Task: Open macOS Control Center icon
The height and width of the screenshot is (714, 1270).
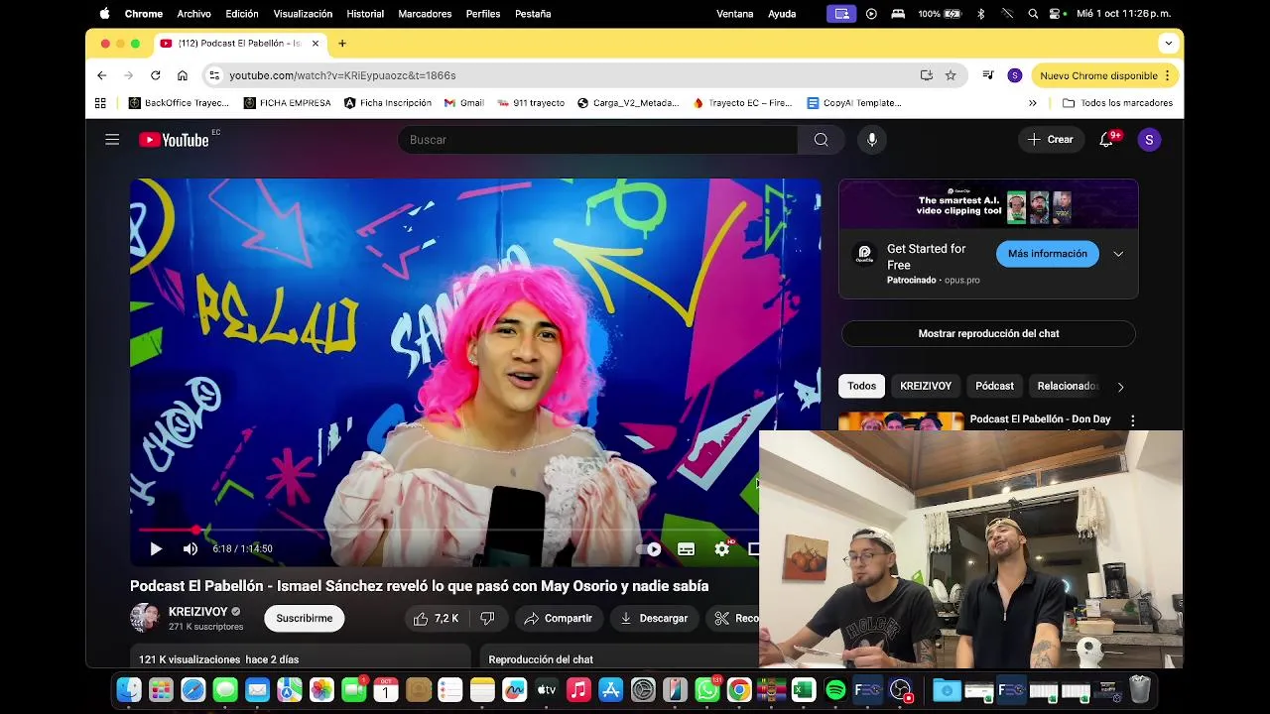Action: click(x=1057, y=14)
